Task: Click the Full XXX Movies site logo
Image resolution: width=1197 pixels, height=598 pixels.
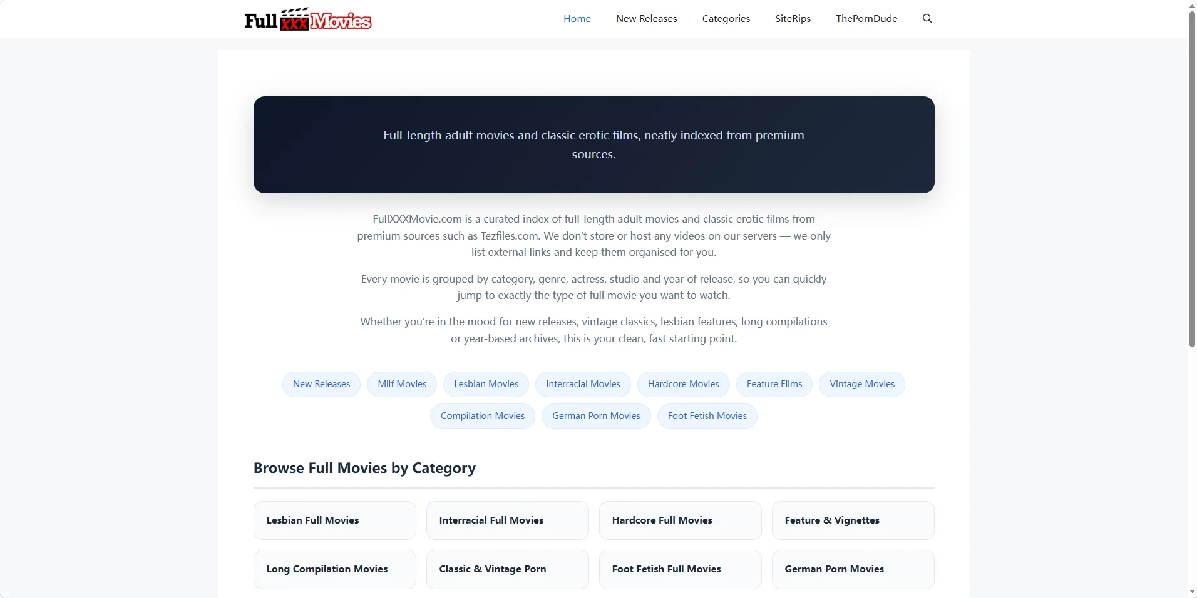Action: point(308,19)
